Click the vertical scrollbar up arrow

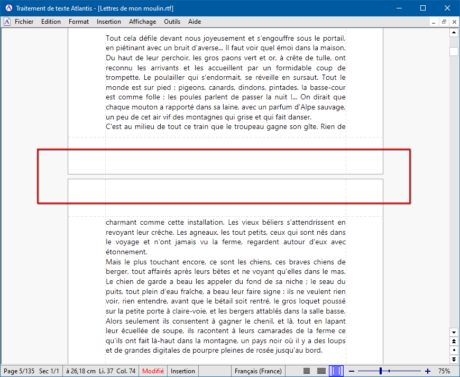(454, 32)
